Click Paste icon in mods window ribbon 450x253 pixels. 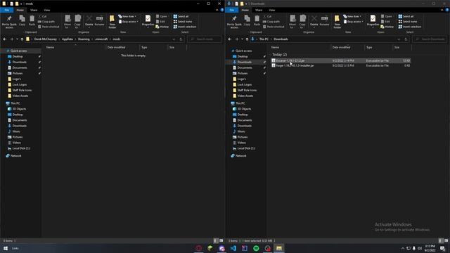pyautogui.click(x=32, y=20)
